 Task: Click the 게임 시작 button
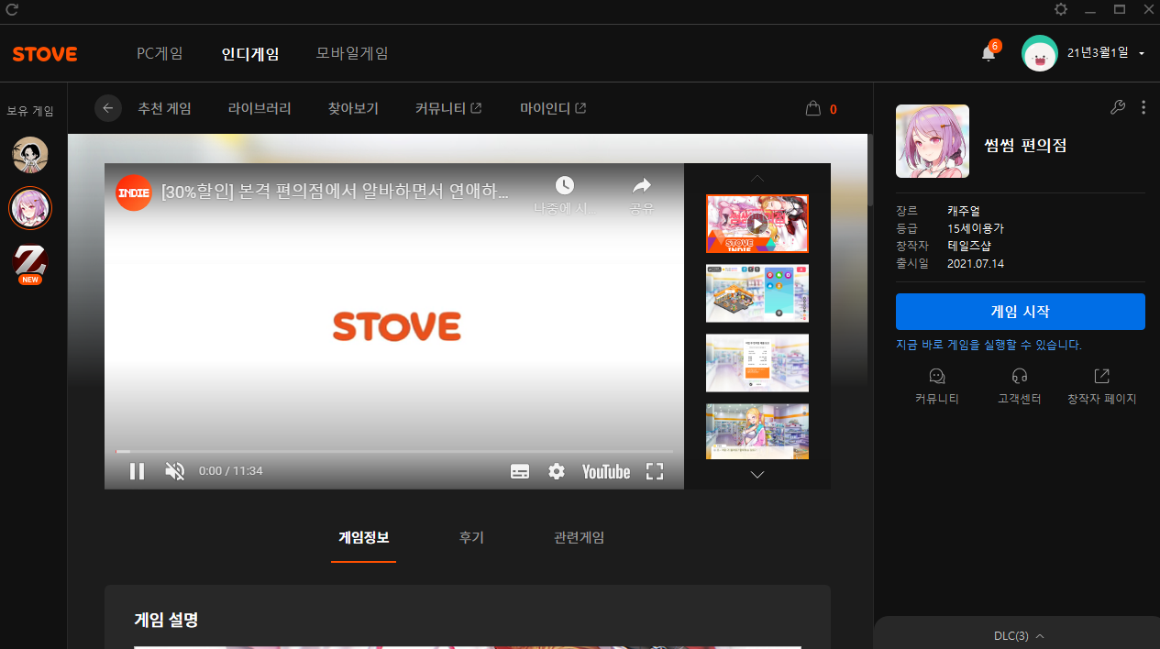pyautogui.click(x=1020, y=312)
